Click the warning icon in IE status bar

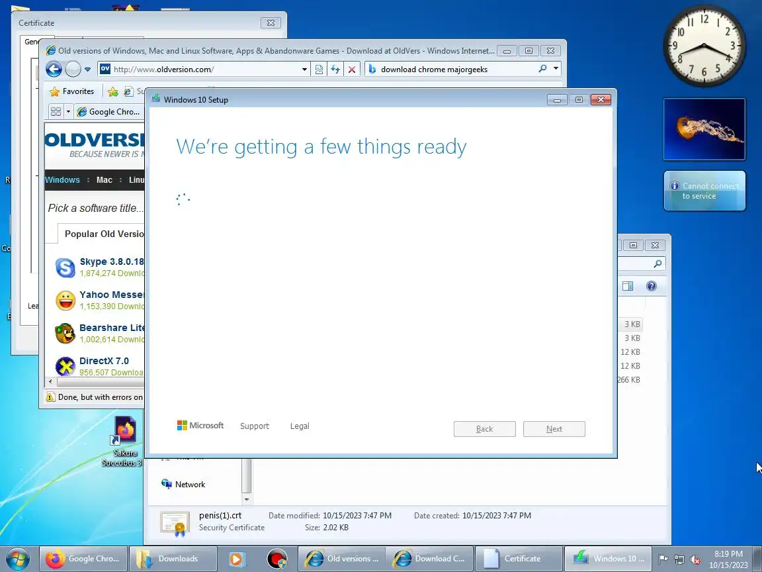[x=50, y=397]
